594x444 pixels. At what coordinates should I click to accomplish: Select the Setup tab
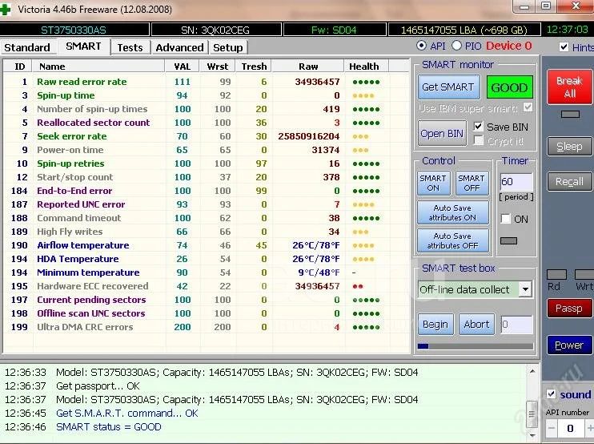pos(227,48)
